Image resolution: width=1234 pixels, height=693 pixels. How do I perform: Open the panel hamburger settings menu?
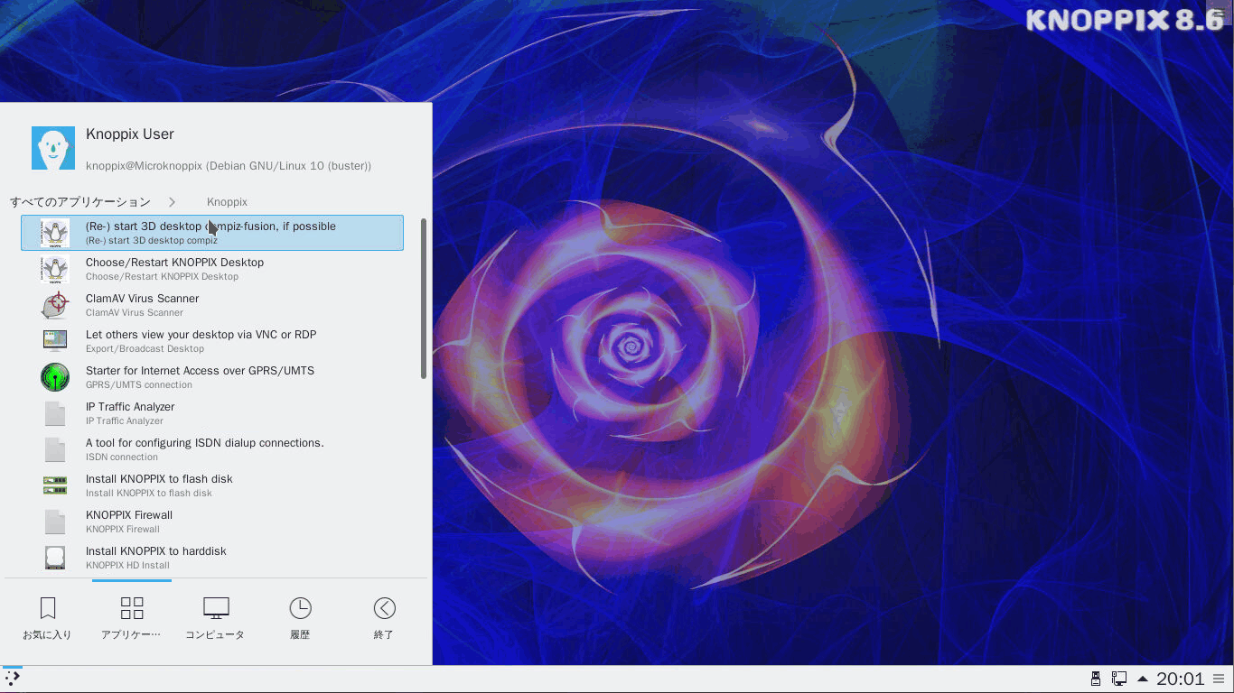point(1219,679)
